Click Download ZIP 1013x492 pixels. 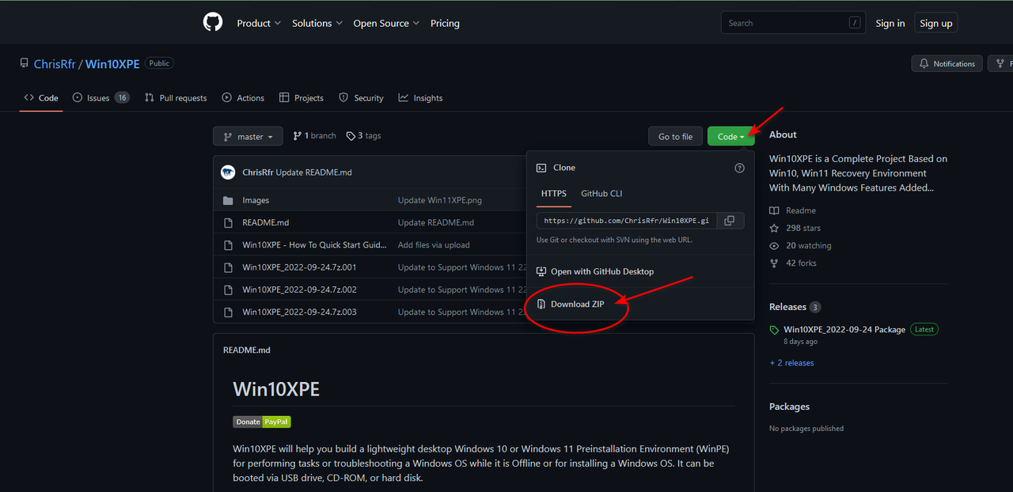tap(578, 304)
